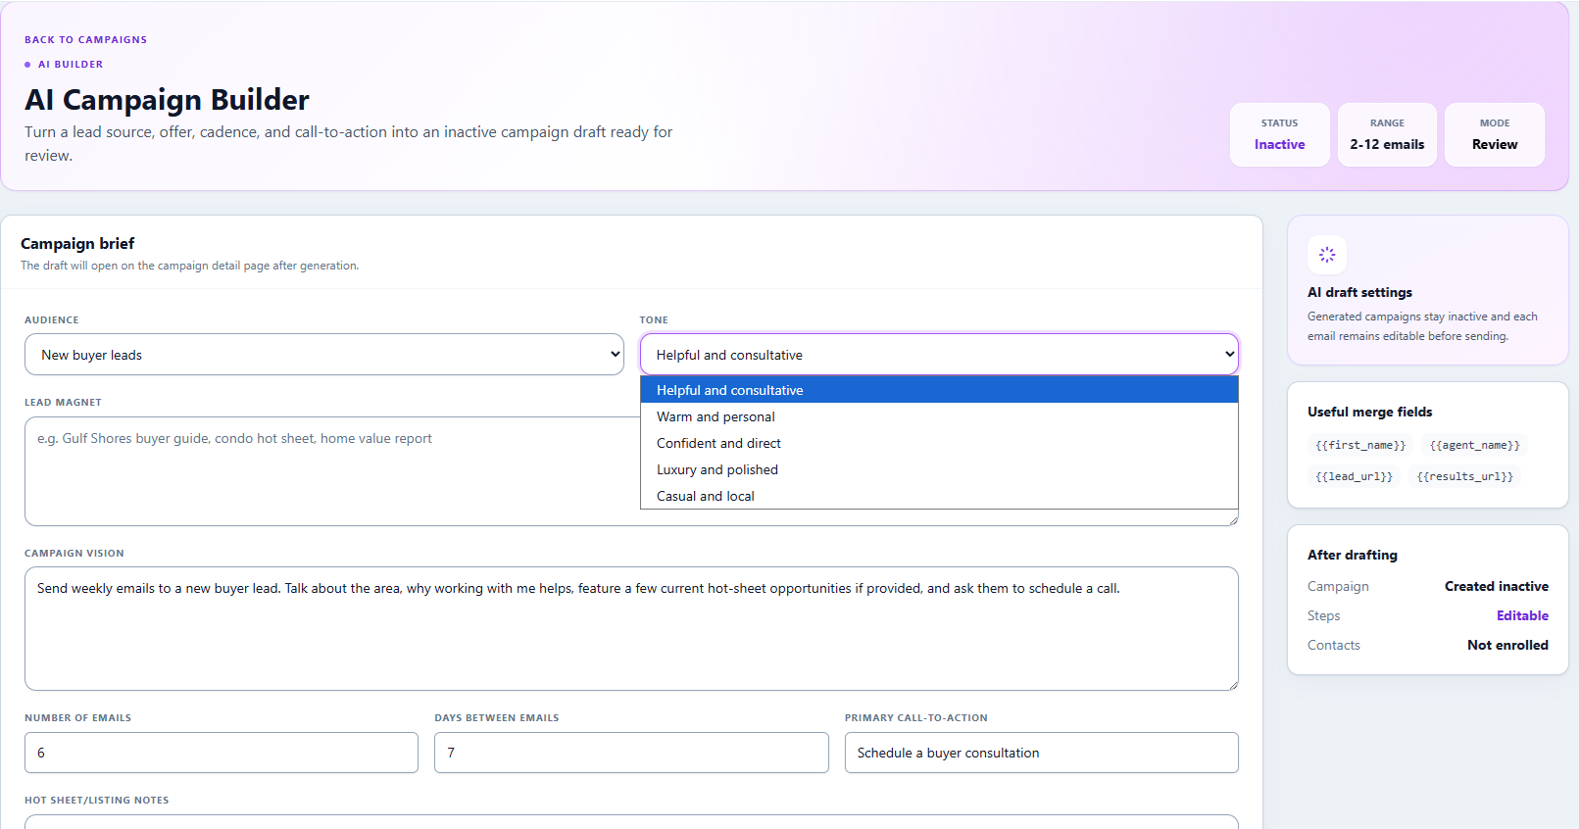Choose the Warm and personal tone
Viewport: 1579px width, 829px height.
tap(939, 416)
